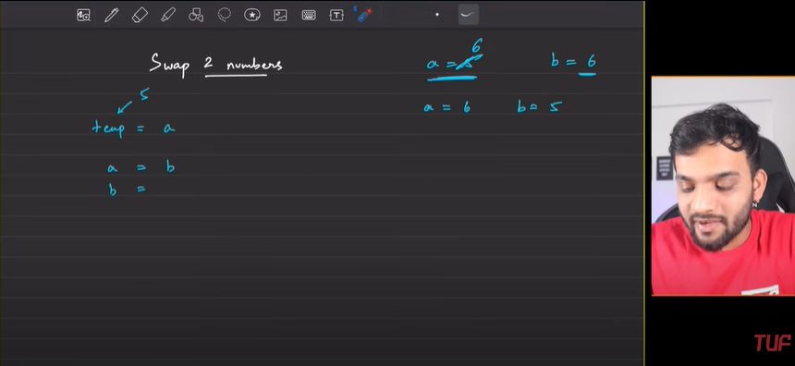Select the Text box tool
The height and width of the screenshot is (366, 795).
[x=336, y=15]
